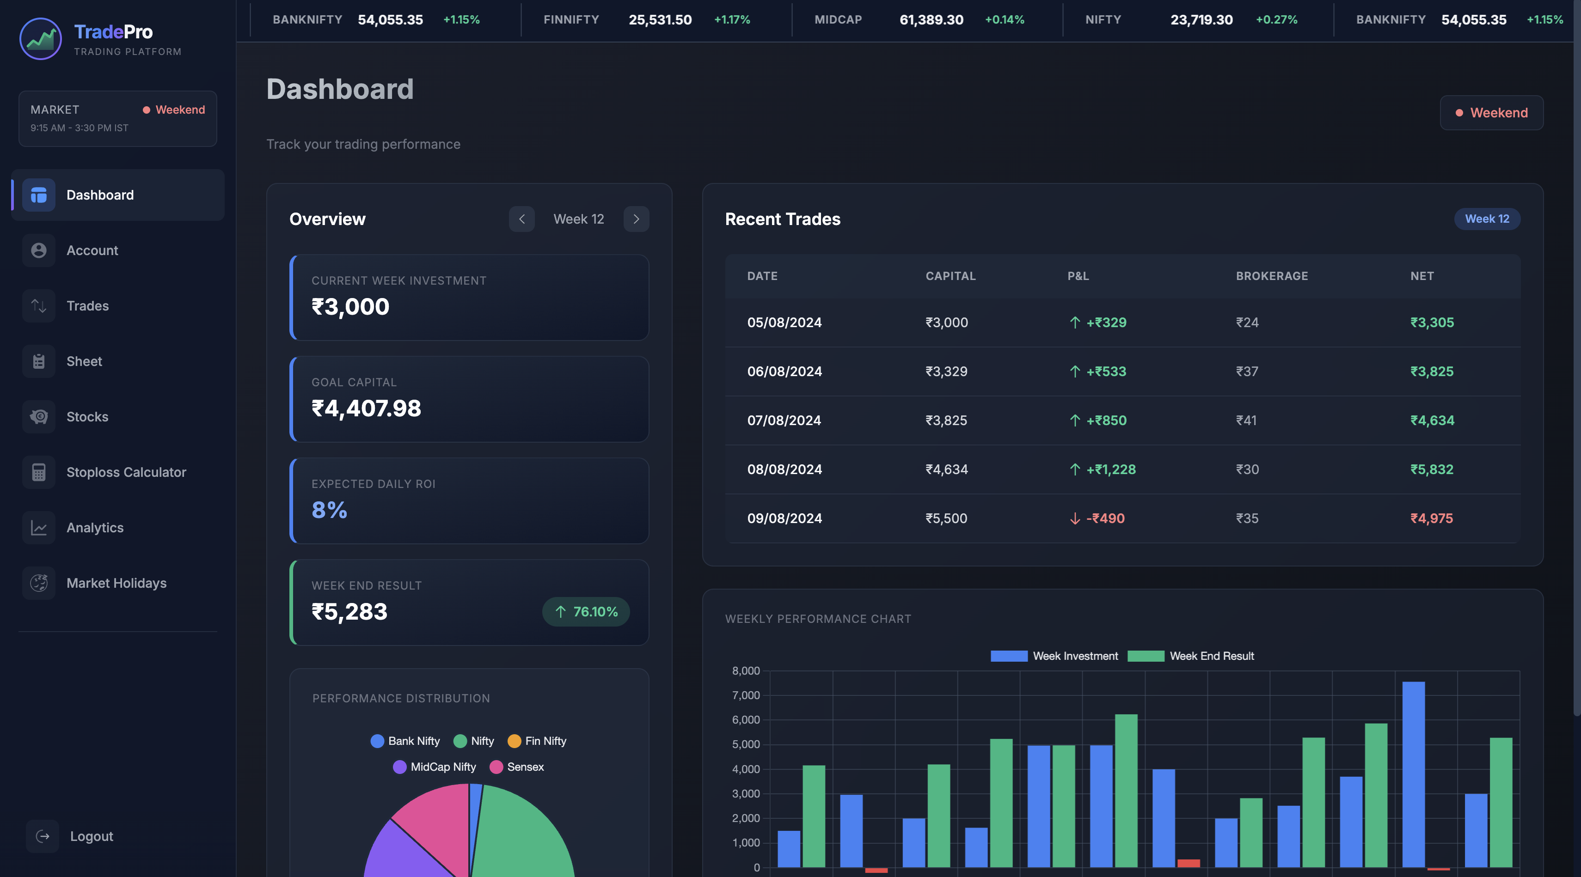Toggle Fin Nifty pie legend item
1581x877 pixels.
(x=537, y=741)
